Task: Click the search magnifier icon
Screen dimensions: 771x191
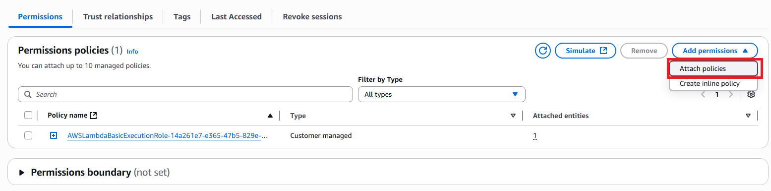Action: 28,94
